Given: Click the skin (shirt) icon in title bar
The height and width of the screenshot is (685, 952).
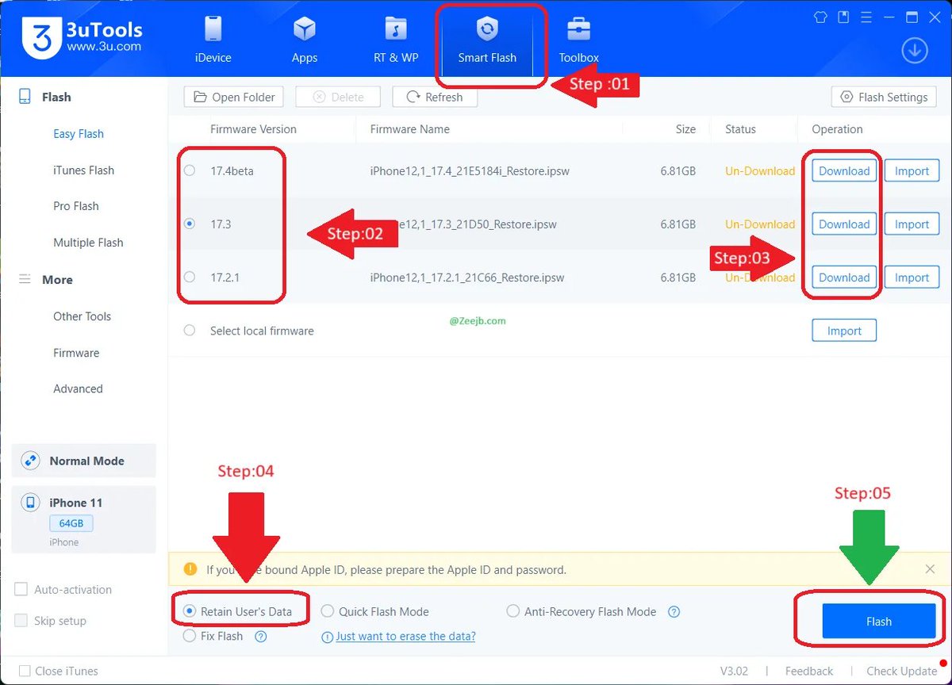Looking at the screenshot, I should [x=821, y=17].
